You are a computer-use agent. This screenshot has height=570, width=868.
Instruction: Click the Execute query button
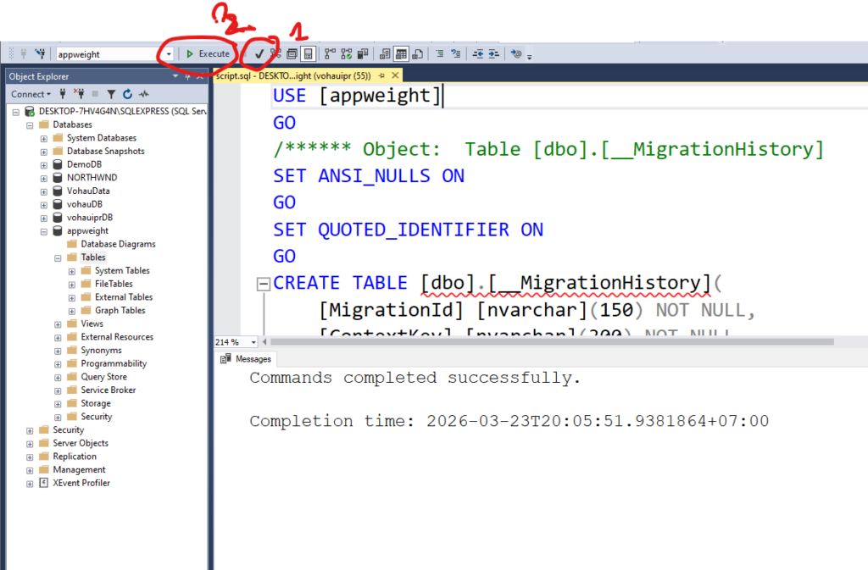[x=209, y=53]
